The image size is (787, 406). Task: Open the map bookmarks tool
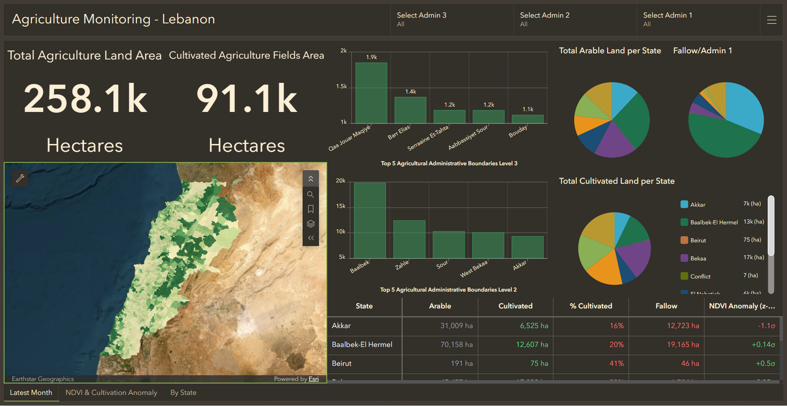(311, 209)
